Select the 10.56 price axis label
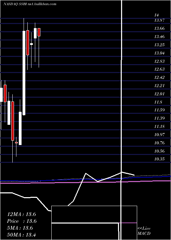This screenshot has width=171, height=240. tap(159, 151)
